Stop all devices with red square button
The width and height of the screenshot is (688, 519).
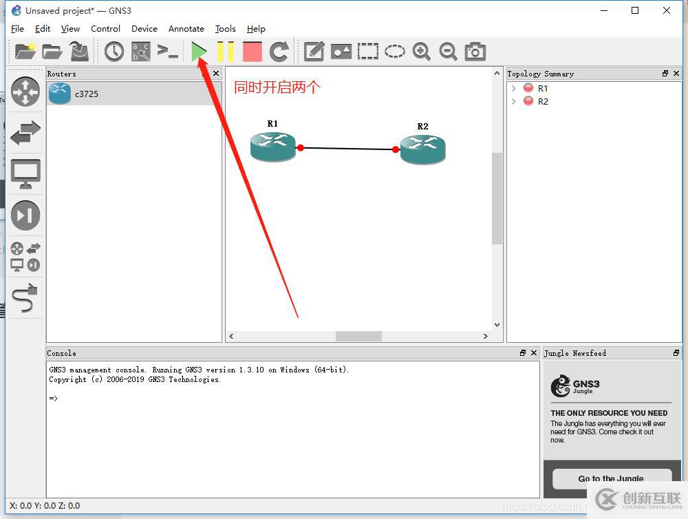pos(252,52)
